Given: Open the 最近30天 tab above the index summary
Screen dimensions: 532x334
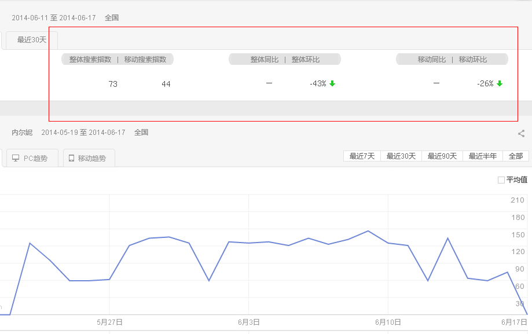Looking at the screenshot, I should point(32,40).
